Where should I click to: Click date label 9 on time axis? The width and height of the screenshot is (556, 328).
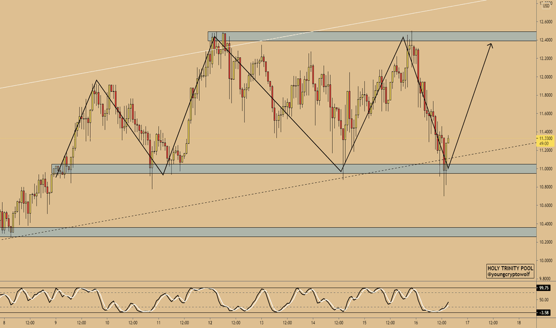(55, 323)
